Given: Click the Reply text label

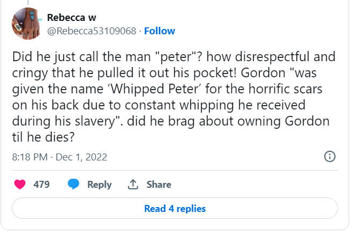Looking at the screenshot, I should coord(99,185).
